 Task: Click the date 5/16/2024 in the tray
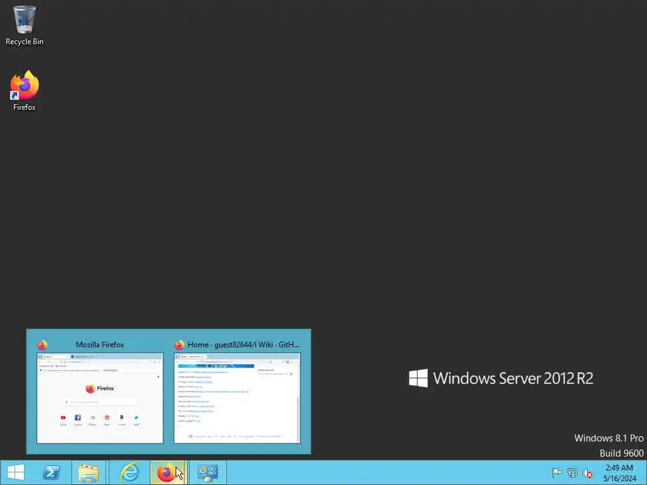point(619,479)
